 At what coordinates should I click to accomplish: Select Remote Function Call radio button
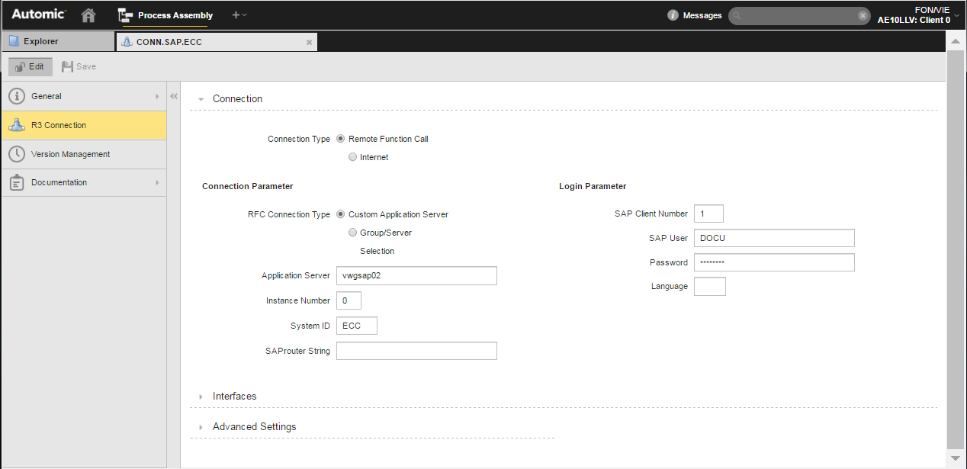(341, 139)
